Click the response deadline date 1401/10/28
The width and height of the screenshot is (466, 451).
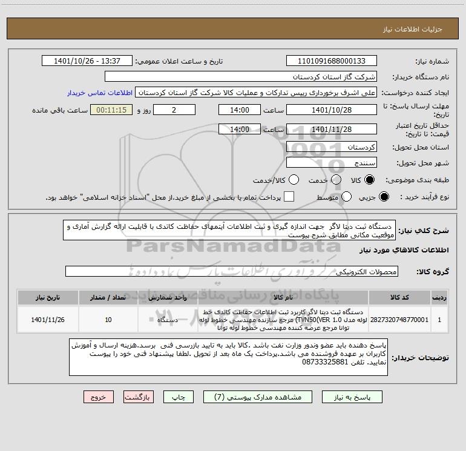(332, 110)
